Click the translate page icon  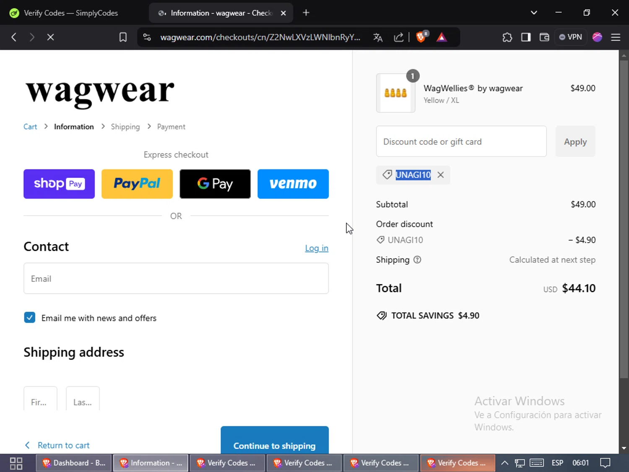pos(378,37)
